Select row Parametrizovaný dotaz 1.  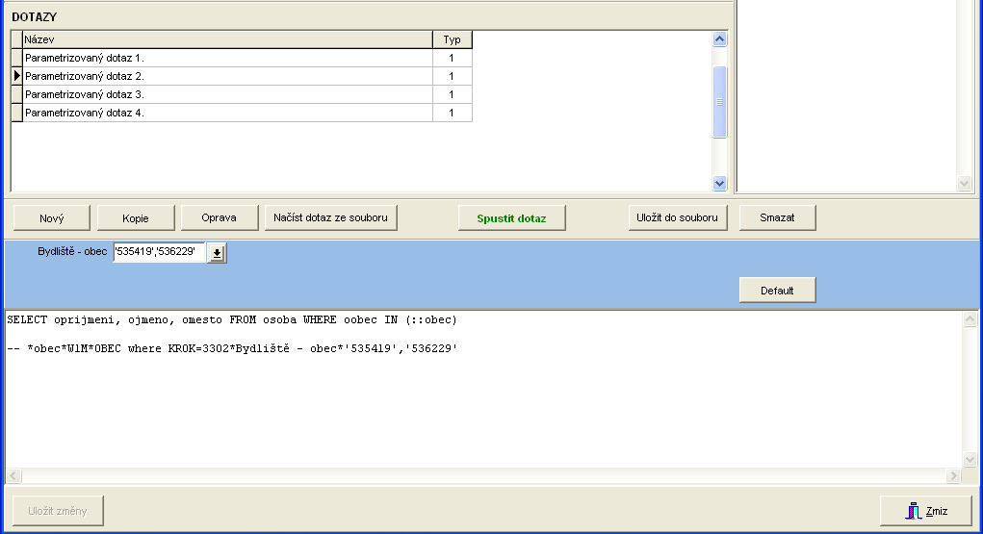227,58
